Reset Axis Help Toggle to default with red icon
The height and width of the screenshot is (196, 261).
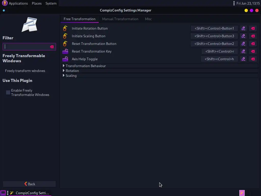point(253,59)
